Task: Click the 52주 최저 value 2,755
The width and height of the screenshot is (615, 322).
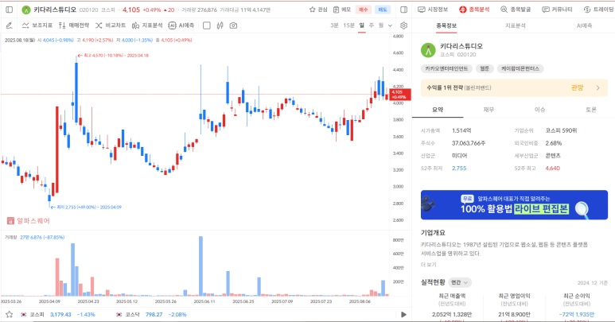Action: [x=459, y=168]
